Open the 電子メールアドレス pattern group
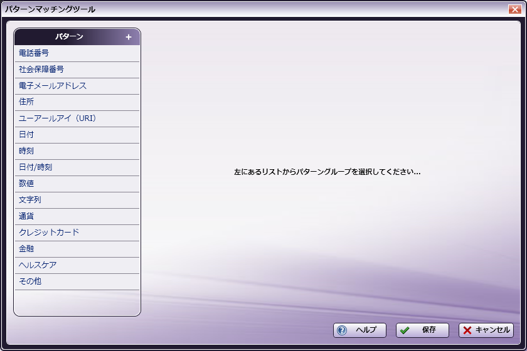527x351 pixels. tap(77, 86)
